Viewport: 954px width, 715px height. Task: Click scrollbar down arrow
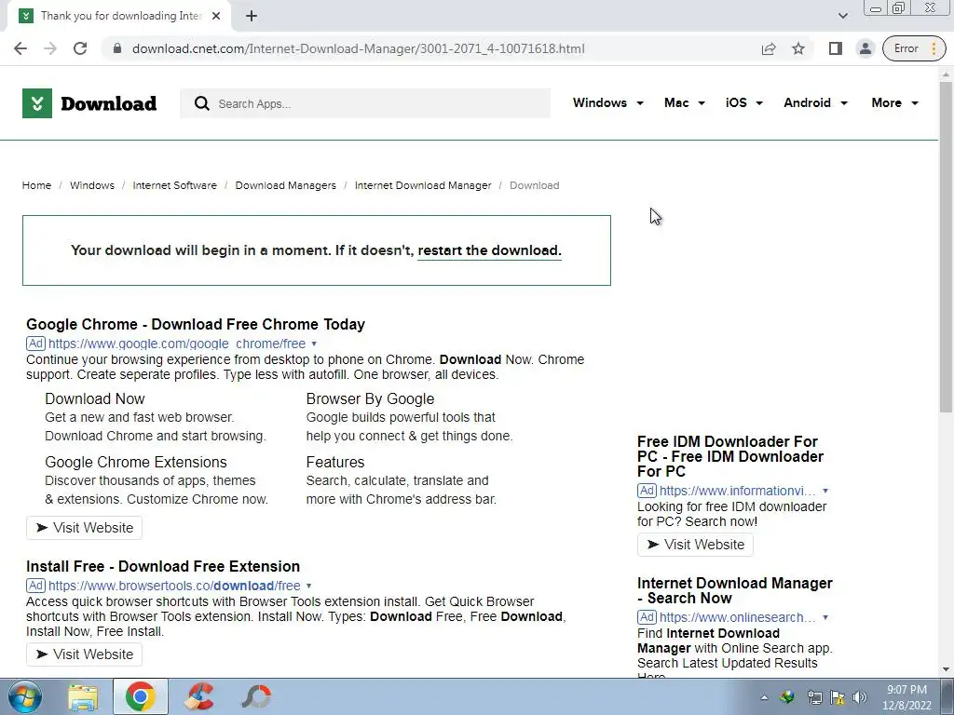click(946, 669)
